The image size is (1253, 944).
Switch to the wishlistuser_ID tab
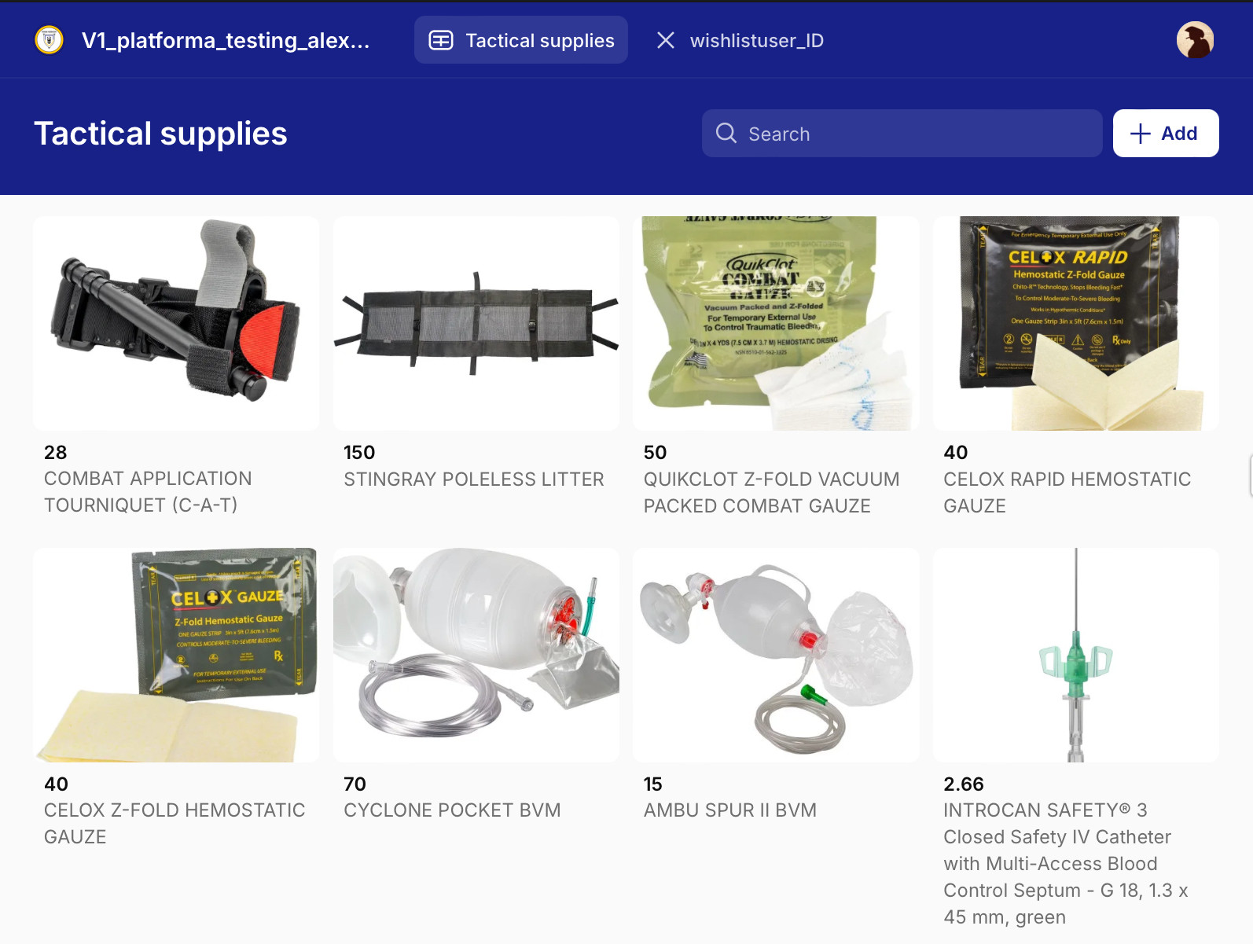tap(756, 40)
